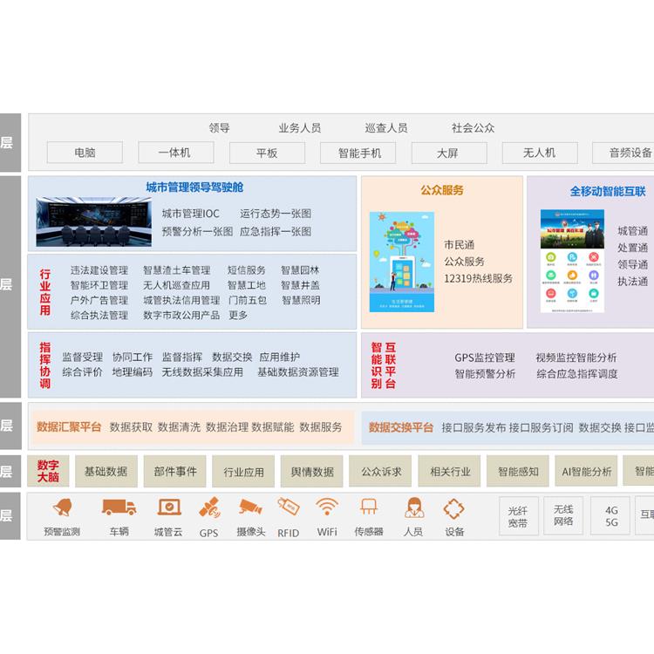Click the RFID tag icon
654x654 pixels.
(289, 507)
